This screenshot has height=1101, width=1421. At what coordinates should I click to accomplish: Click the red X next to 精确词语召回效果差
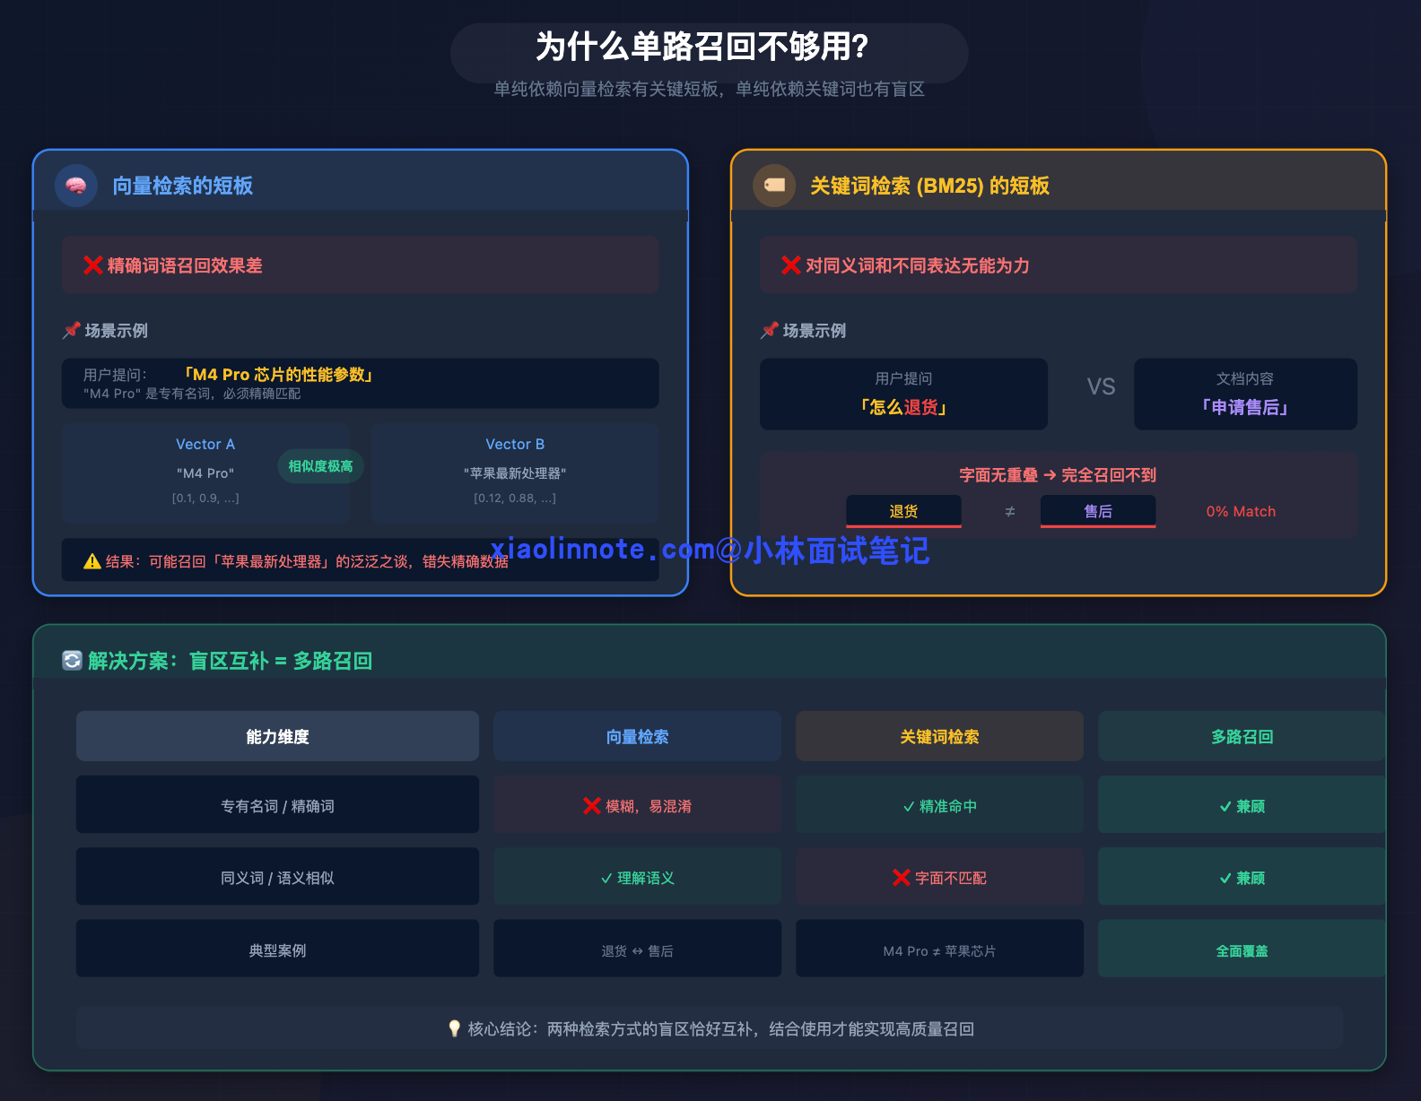(92, 265)
